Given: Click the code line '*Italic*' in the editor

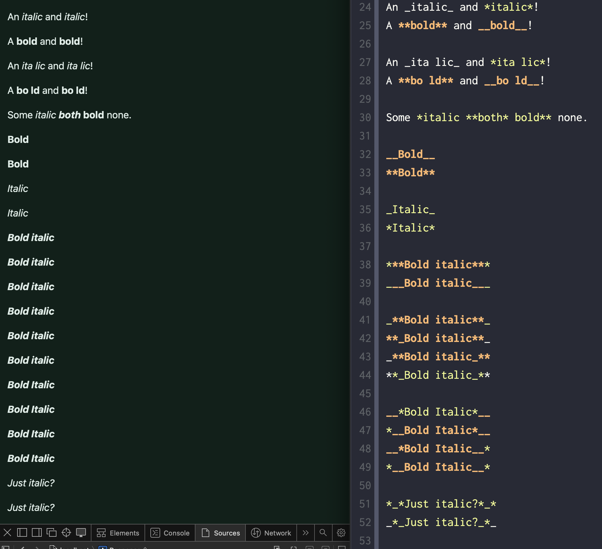Looking at the screenshot, I should [x=411, y=228].
